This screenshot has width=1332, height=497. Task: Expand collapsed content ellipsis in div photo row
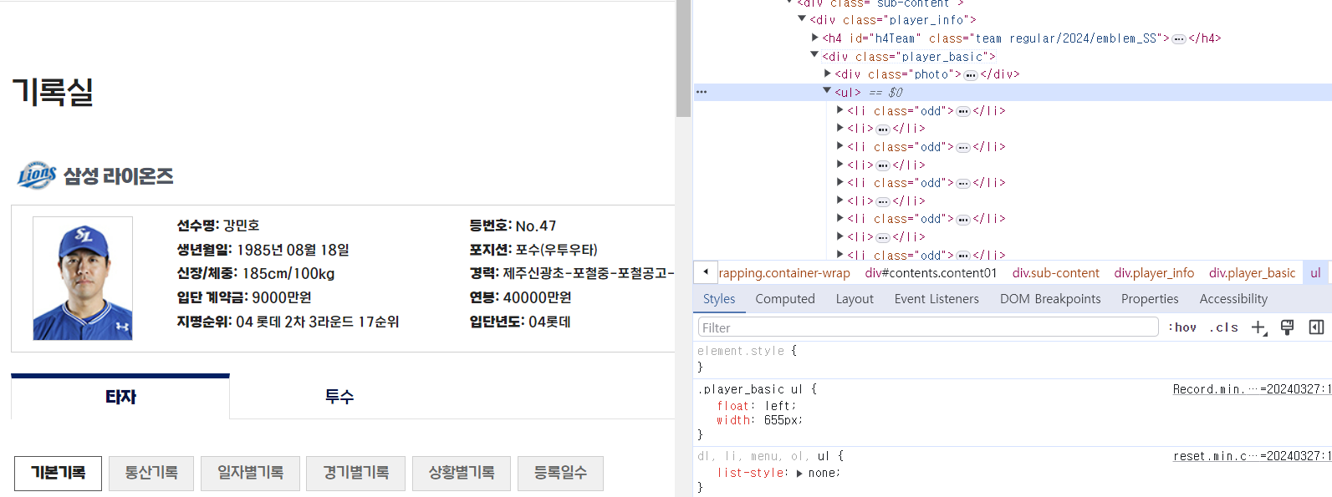(971, 74)
